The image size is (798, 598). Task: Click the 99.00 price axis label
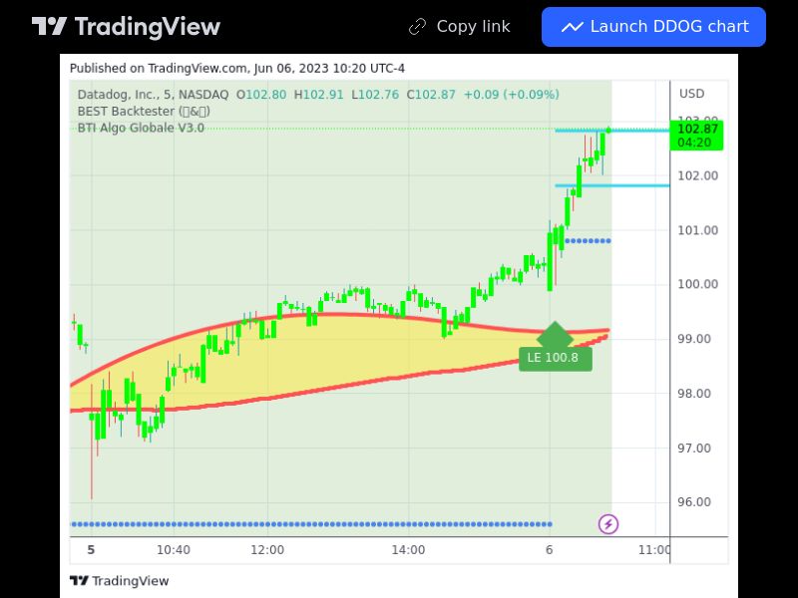(693, 339)
